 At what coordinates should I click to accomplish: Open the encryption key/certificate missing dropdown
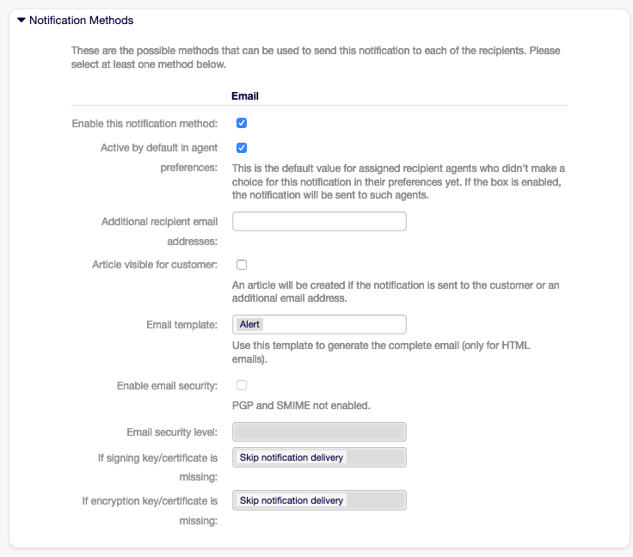click(319, 500)
